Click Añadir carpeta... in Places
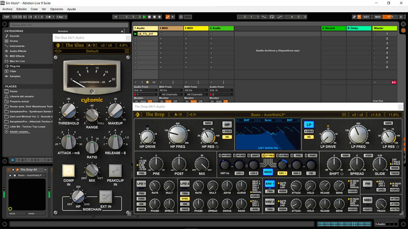Image resolution: width=408 pixels, height=229 pixels. [x=20, y=132]
